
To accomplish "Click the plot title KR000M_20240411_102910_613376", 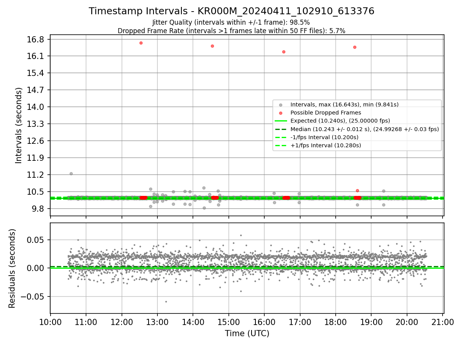I will click(231, 11).
